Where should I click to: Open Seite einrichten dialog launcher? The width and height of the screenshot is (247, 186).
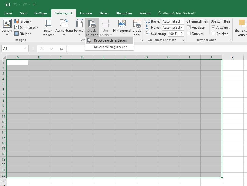142,40
